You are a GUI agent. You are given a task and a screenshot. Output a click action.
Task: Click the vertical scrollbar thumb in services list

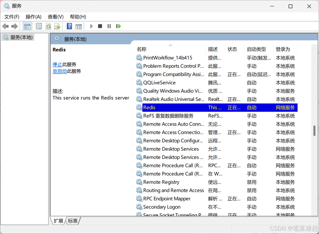point(314,131)
